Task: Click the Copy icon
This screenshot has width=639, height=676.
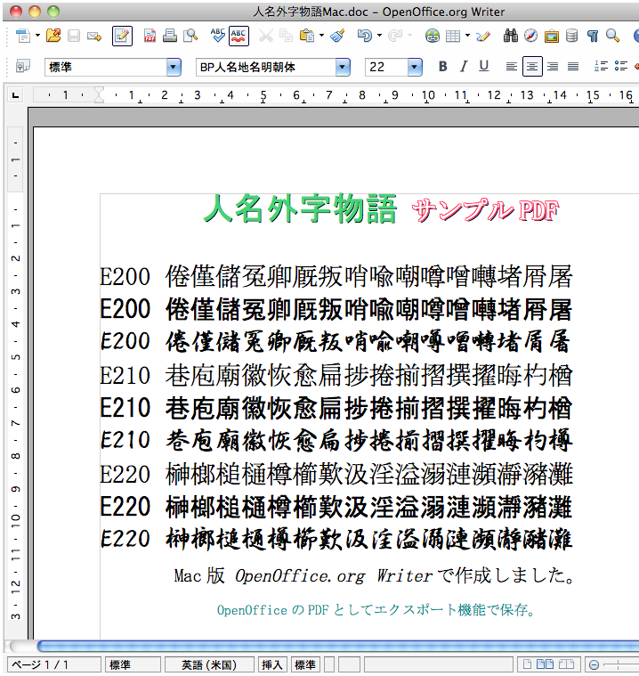Action: 286,36
